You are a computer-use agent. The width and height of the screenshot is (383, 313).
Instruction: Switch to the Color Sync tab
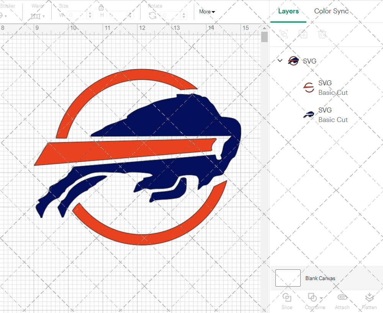(x=331, y=11)
